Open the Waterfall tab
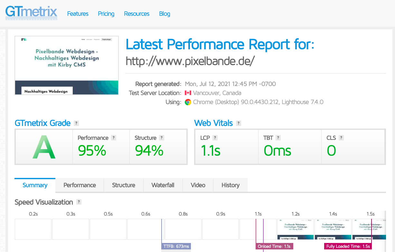Image resolution: width=395 pixels, height=252 pixels. (163, 185)
